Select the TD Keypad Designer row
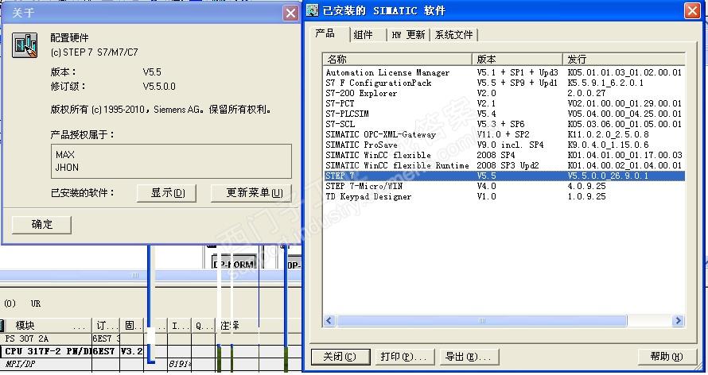708x375 pixels. (x=504, y=196)
